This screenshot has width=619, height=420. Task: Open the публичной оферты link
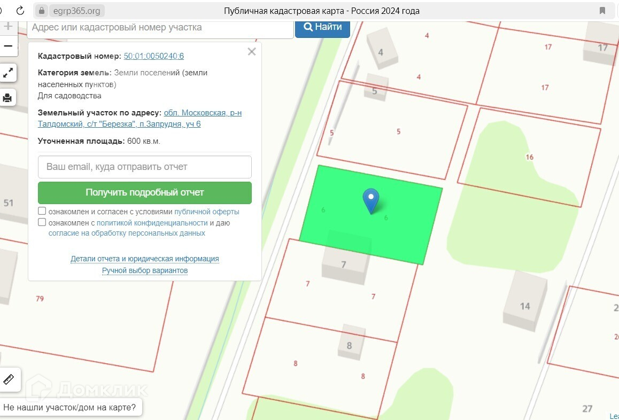207,212
